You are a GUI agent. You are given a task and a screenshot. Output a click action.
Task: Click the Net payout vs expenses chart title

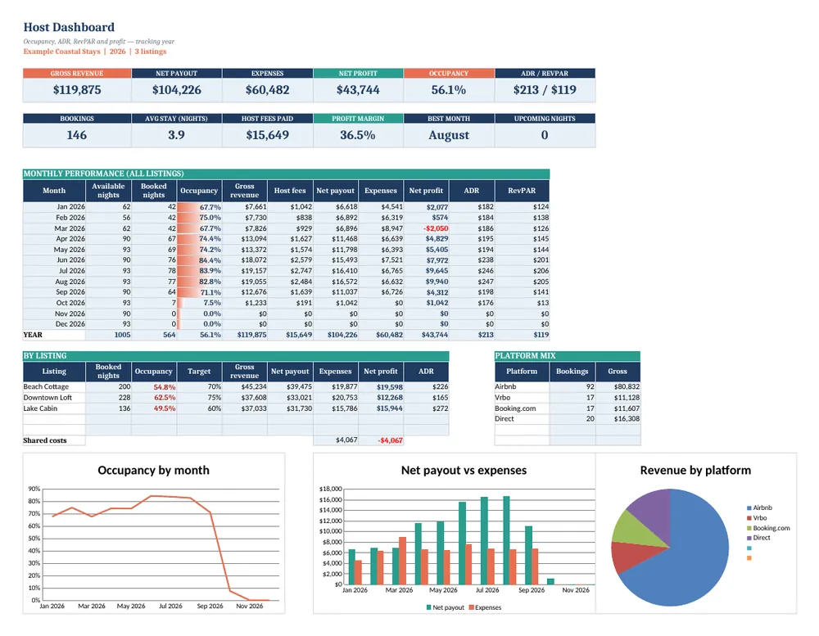(x=464, y=470)
